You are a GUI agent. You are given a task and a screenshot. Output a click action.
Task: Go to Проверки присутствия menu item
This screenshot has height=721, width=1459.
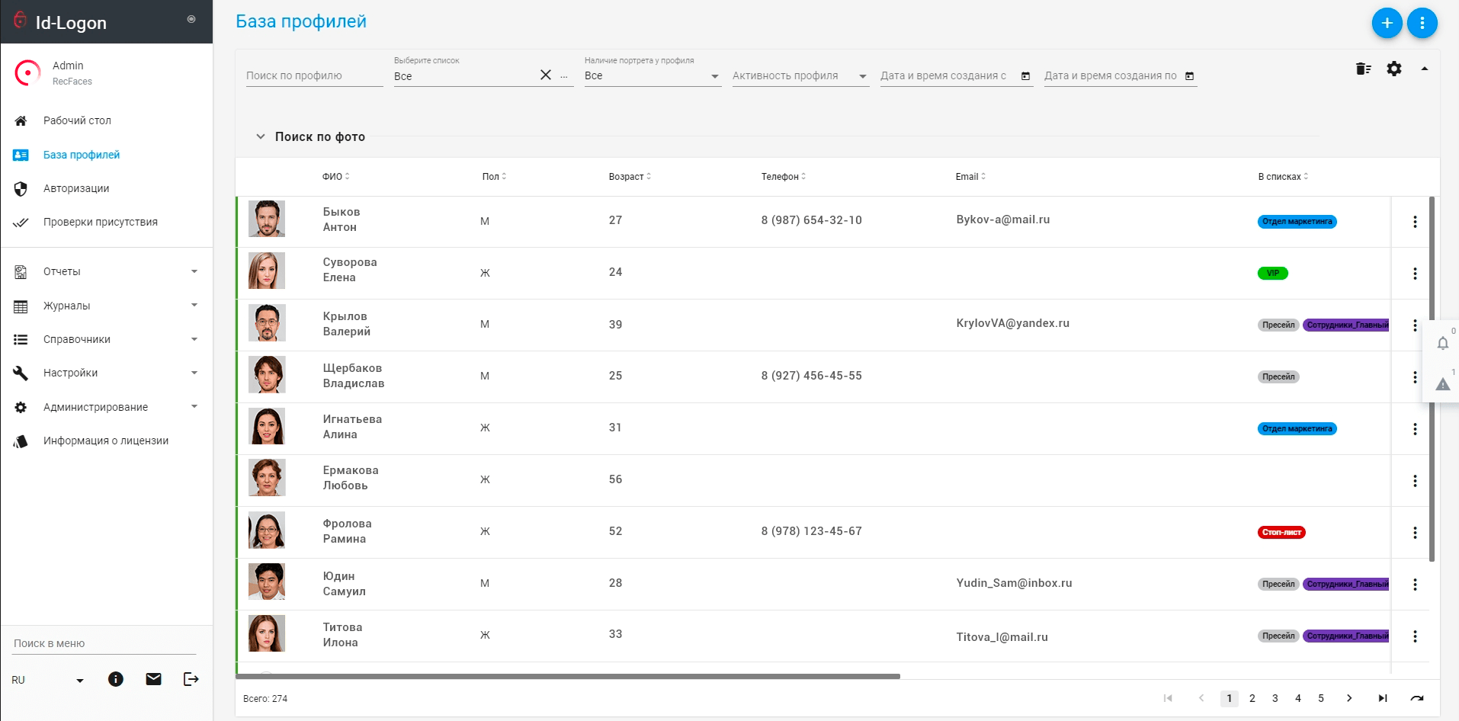100,222
